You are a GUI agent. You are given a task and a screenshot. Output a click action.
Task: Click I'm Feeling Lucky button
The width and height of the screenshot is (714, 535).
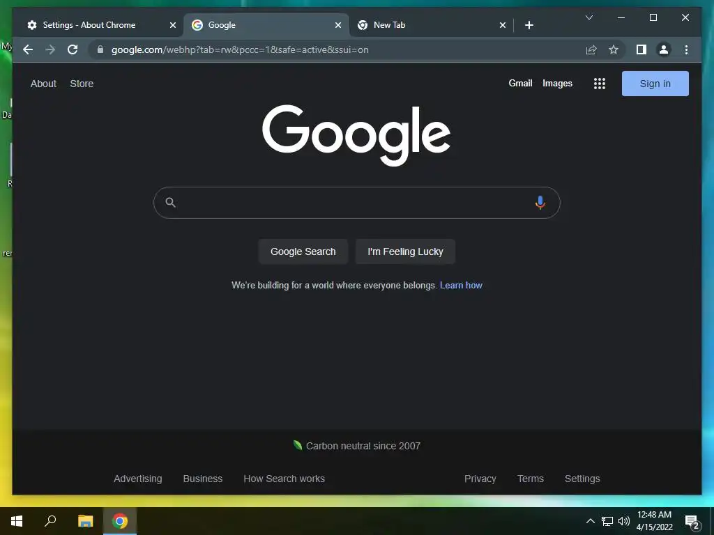pos(405,251)
